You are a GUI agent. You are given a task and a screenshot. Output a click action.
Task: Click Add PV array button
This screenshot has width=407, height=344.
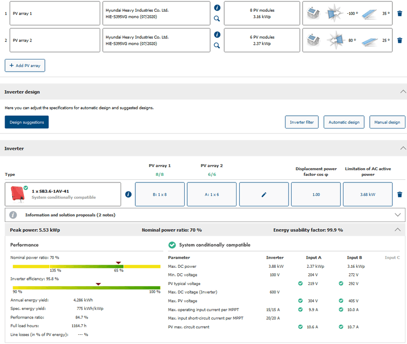click(25, 66)
